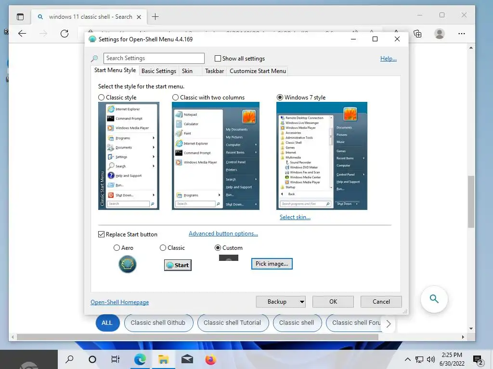Open the Mail app from the taskbar
Screen dimensions: 493x369
click(x=187, y=359)
